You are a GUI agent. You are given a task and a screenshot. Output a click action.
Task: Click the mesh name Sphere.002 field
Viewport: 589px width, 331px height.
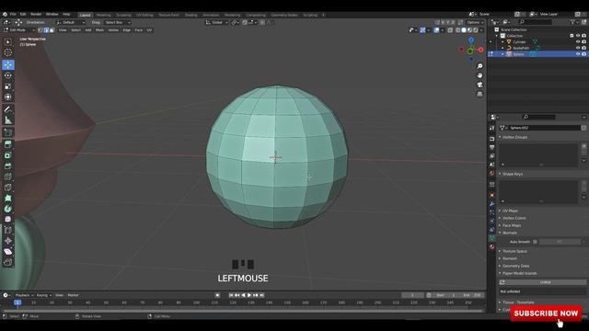tap(545, 128)
